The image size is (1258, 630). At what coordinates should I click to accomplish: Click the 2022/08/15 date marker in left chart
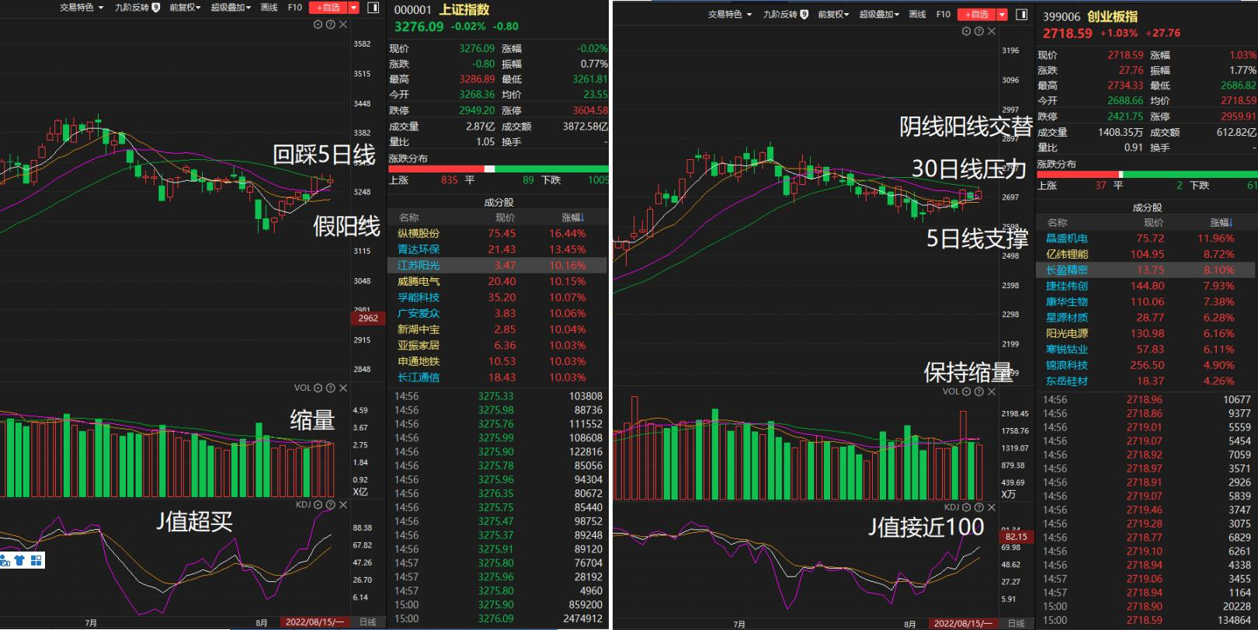click(x=314, y=622)
